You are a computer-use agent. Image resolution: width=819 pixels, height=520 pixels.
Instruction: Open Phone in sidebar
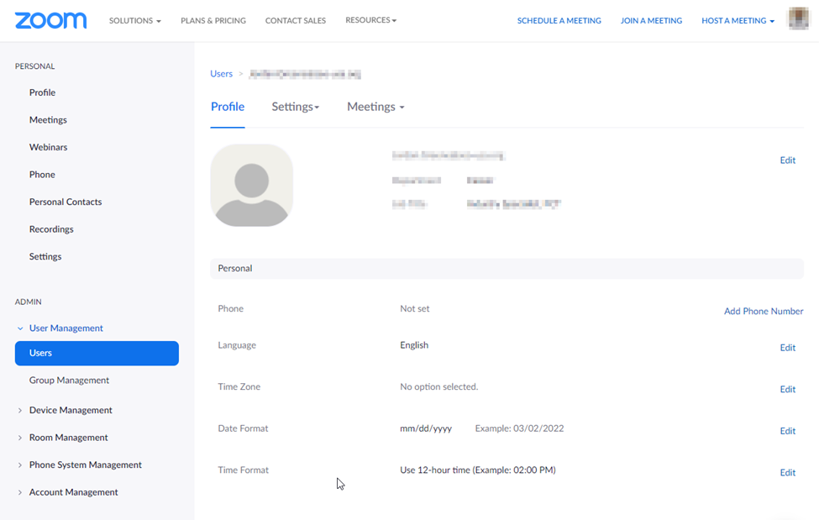42,175
